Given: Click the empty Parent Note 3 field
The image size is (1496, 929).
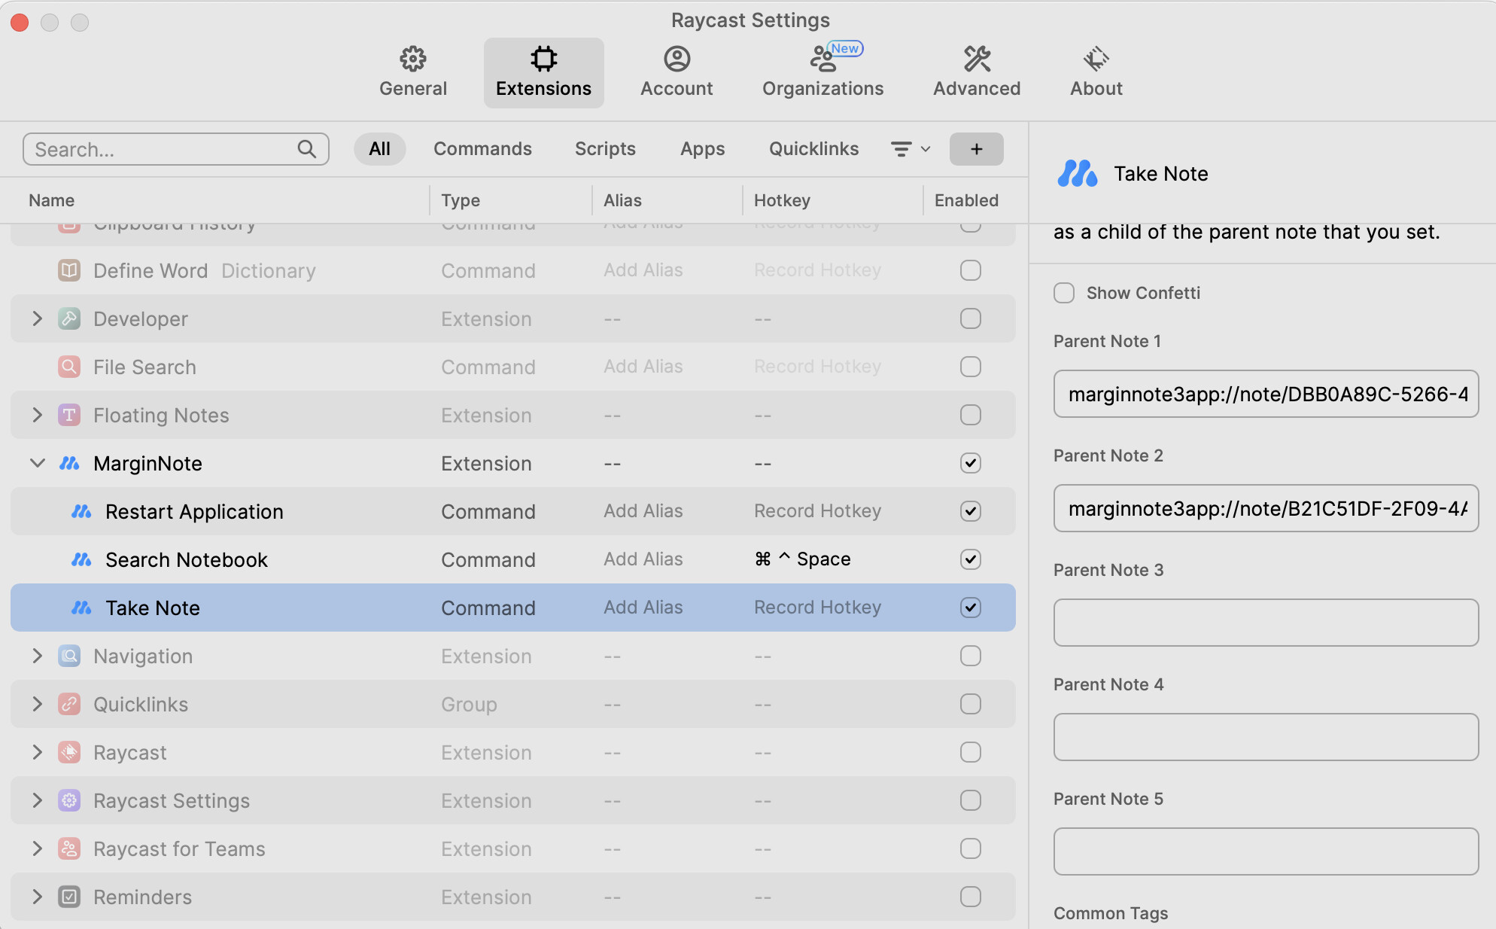Looking at the screenshot, I should point(1266,623).
